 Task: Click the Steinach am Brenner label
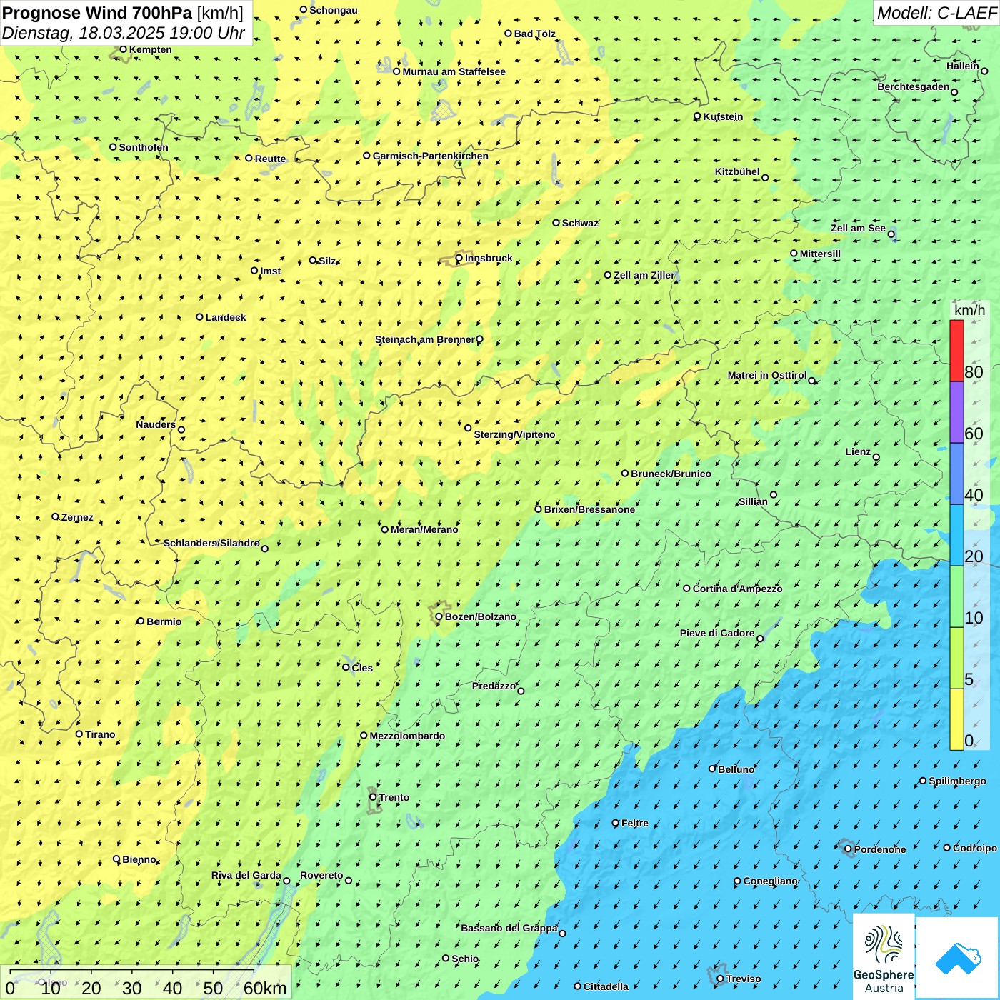[425, 339]
